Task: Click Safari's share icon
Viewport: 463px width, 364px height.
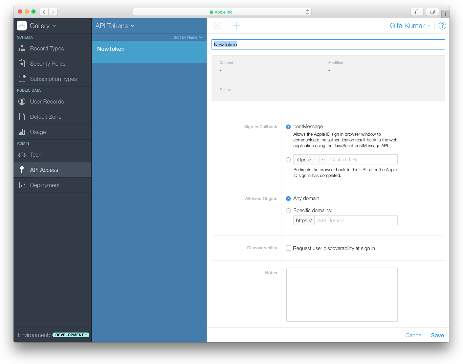Action: point(417,12)
